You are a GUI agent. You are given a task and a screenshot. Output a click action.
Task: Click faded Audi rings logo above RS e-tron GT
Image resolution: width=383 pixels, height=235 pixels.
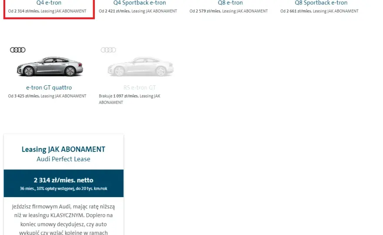(108, 50)
